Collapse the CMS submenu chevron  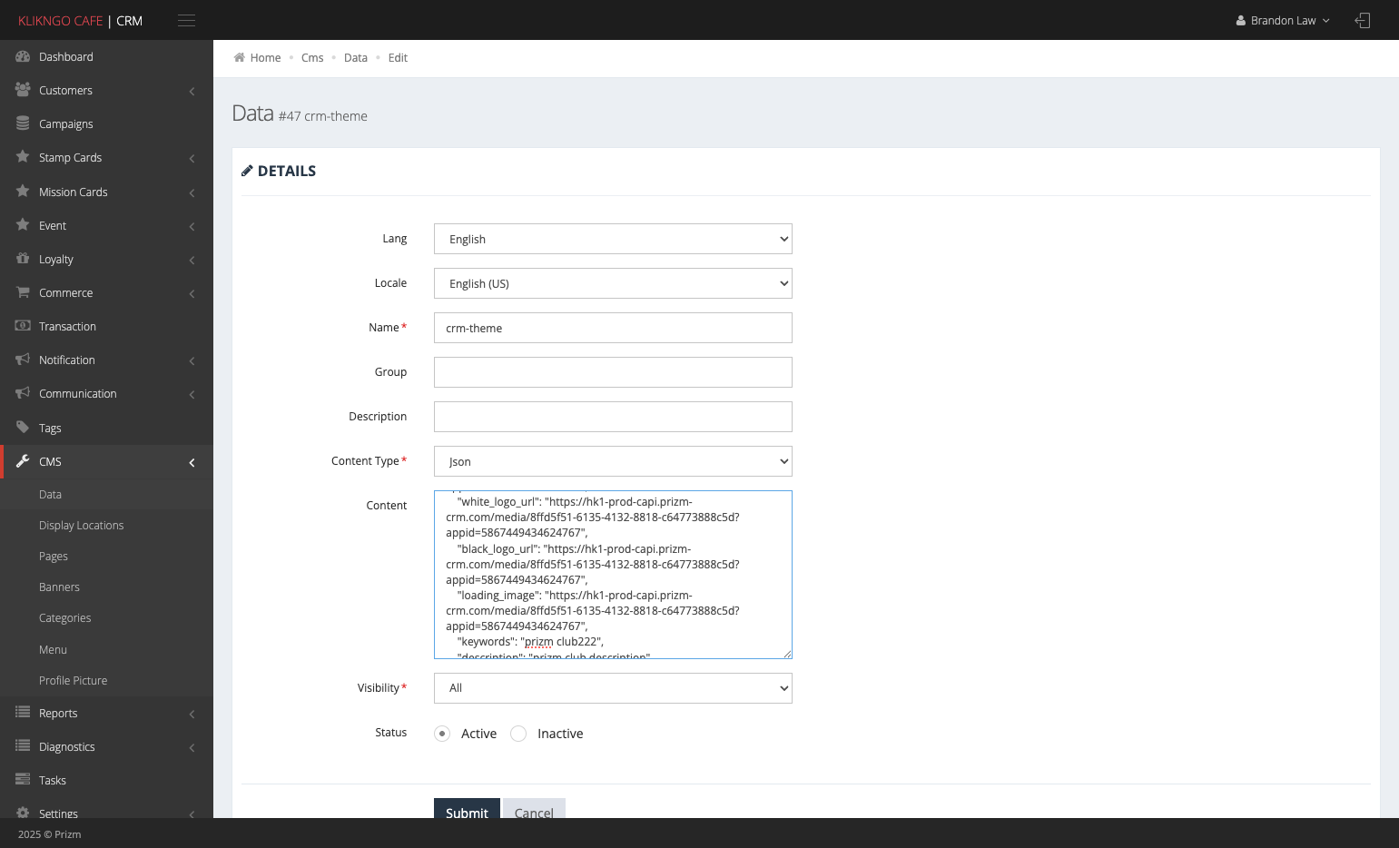coord(192,462)
